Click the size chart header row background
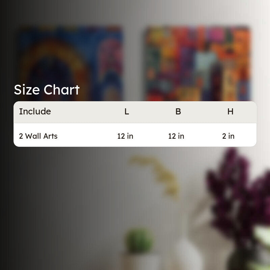Viewport: 270px width, 270px height. 135,112
